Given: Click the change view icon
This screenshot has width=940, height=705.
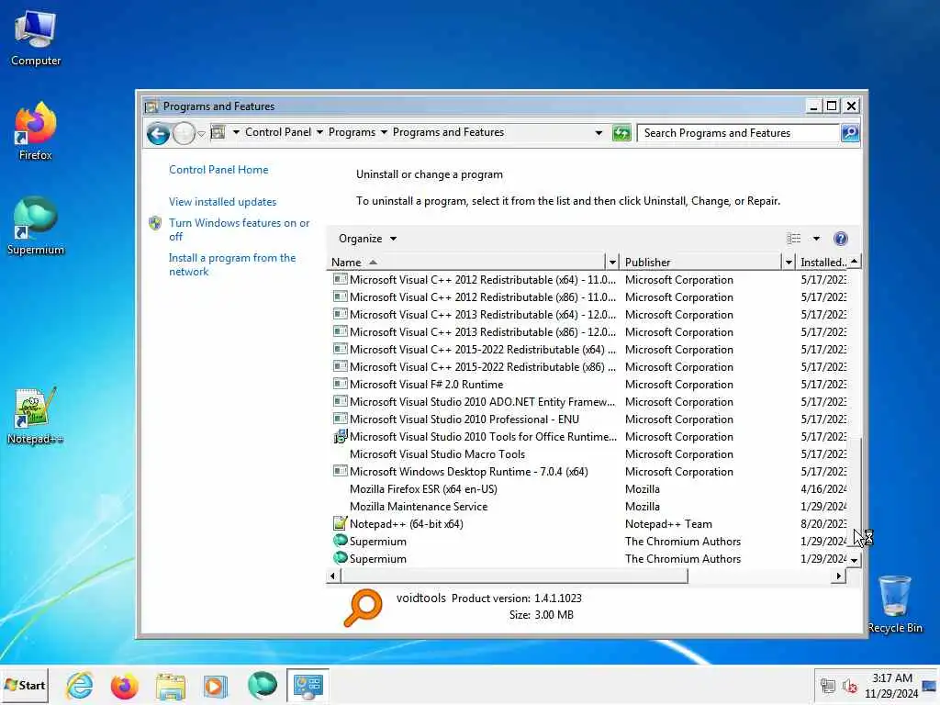Looking at the screenshot, I should (794, 239).
